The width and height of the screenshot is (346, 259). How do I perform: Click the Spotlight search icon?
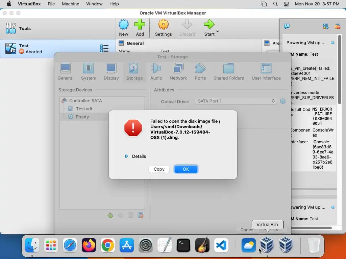[x=275, y=4]
